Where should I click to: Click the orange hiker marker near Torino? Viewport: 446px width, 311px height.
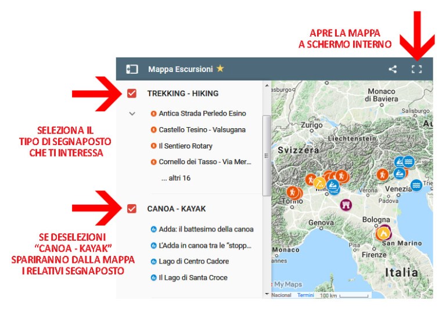click(293, 192)
